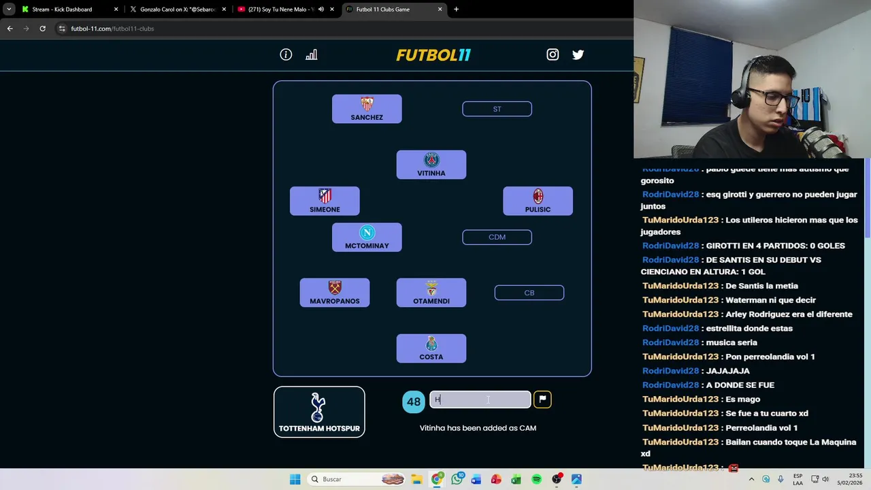Click the Simeone player card
The image size is (871, 490).
point(325,201)
